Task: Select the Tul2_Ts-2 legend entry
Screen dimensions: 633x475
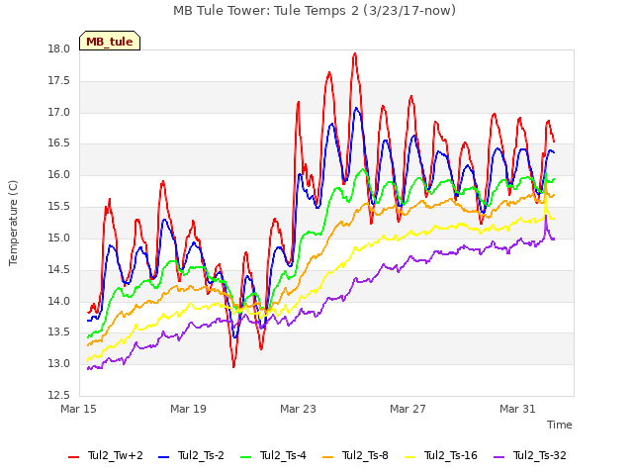Action: click(191, 455)
